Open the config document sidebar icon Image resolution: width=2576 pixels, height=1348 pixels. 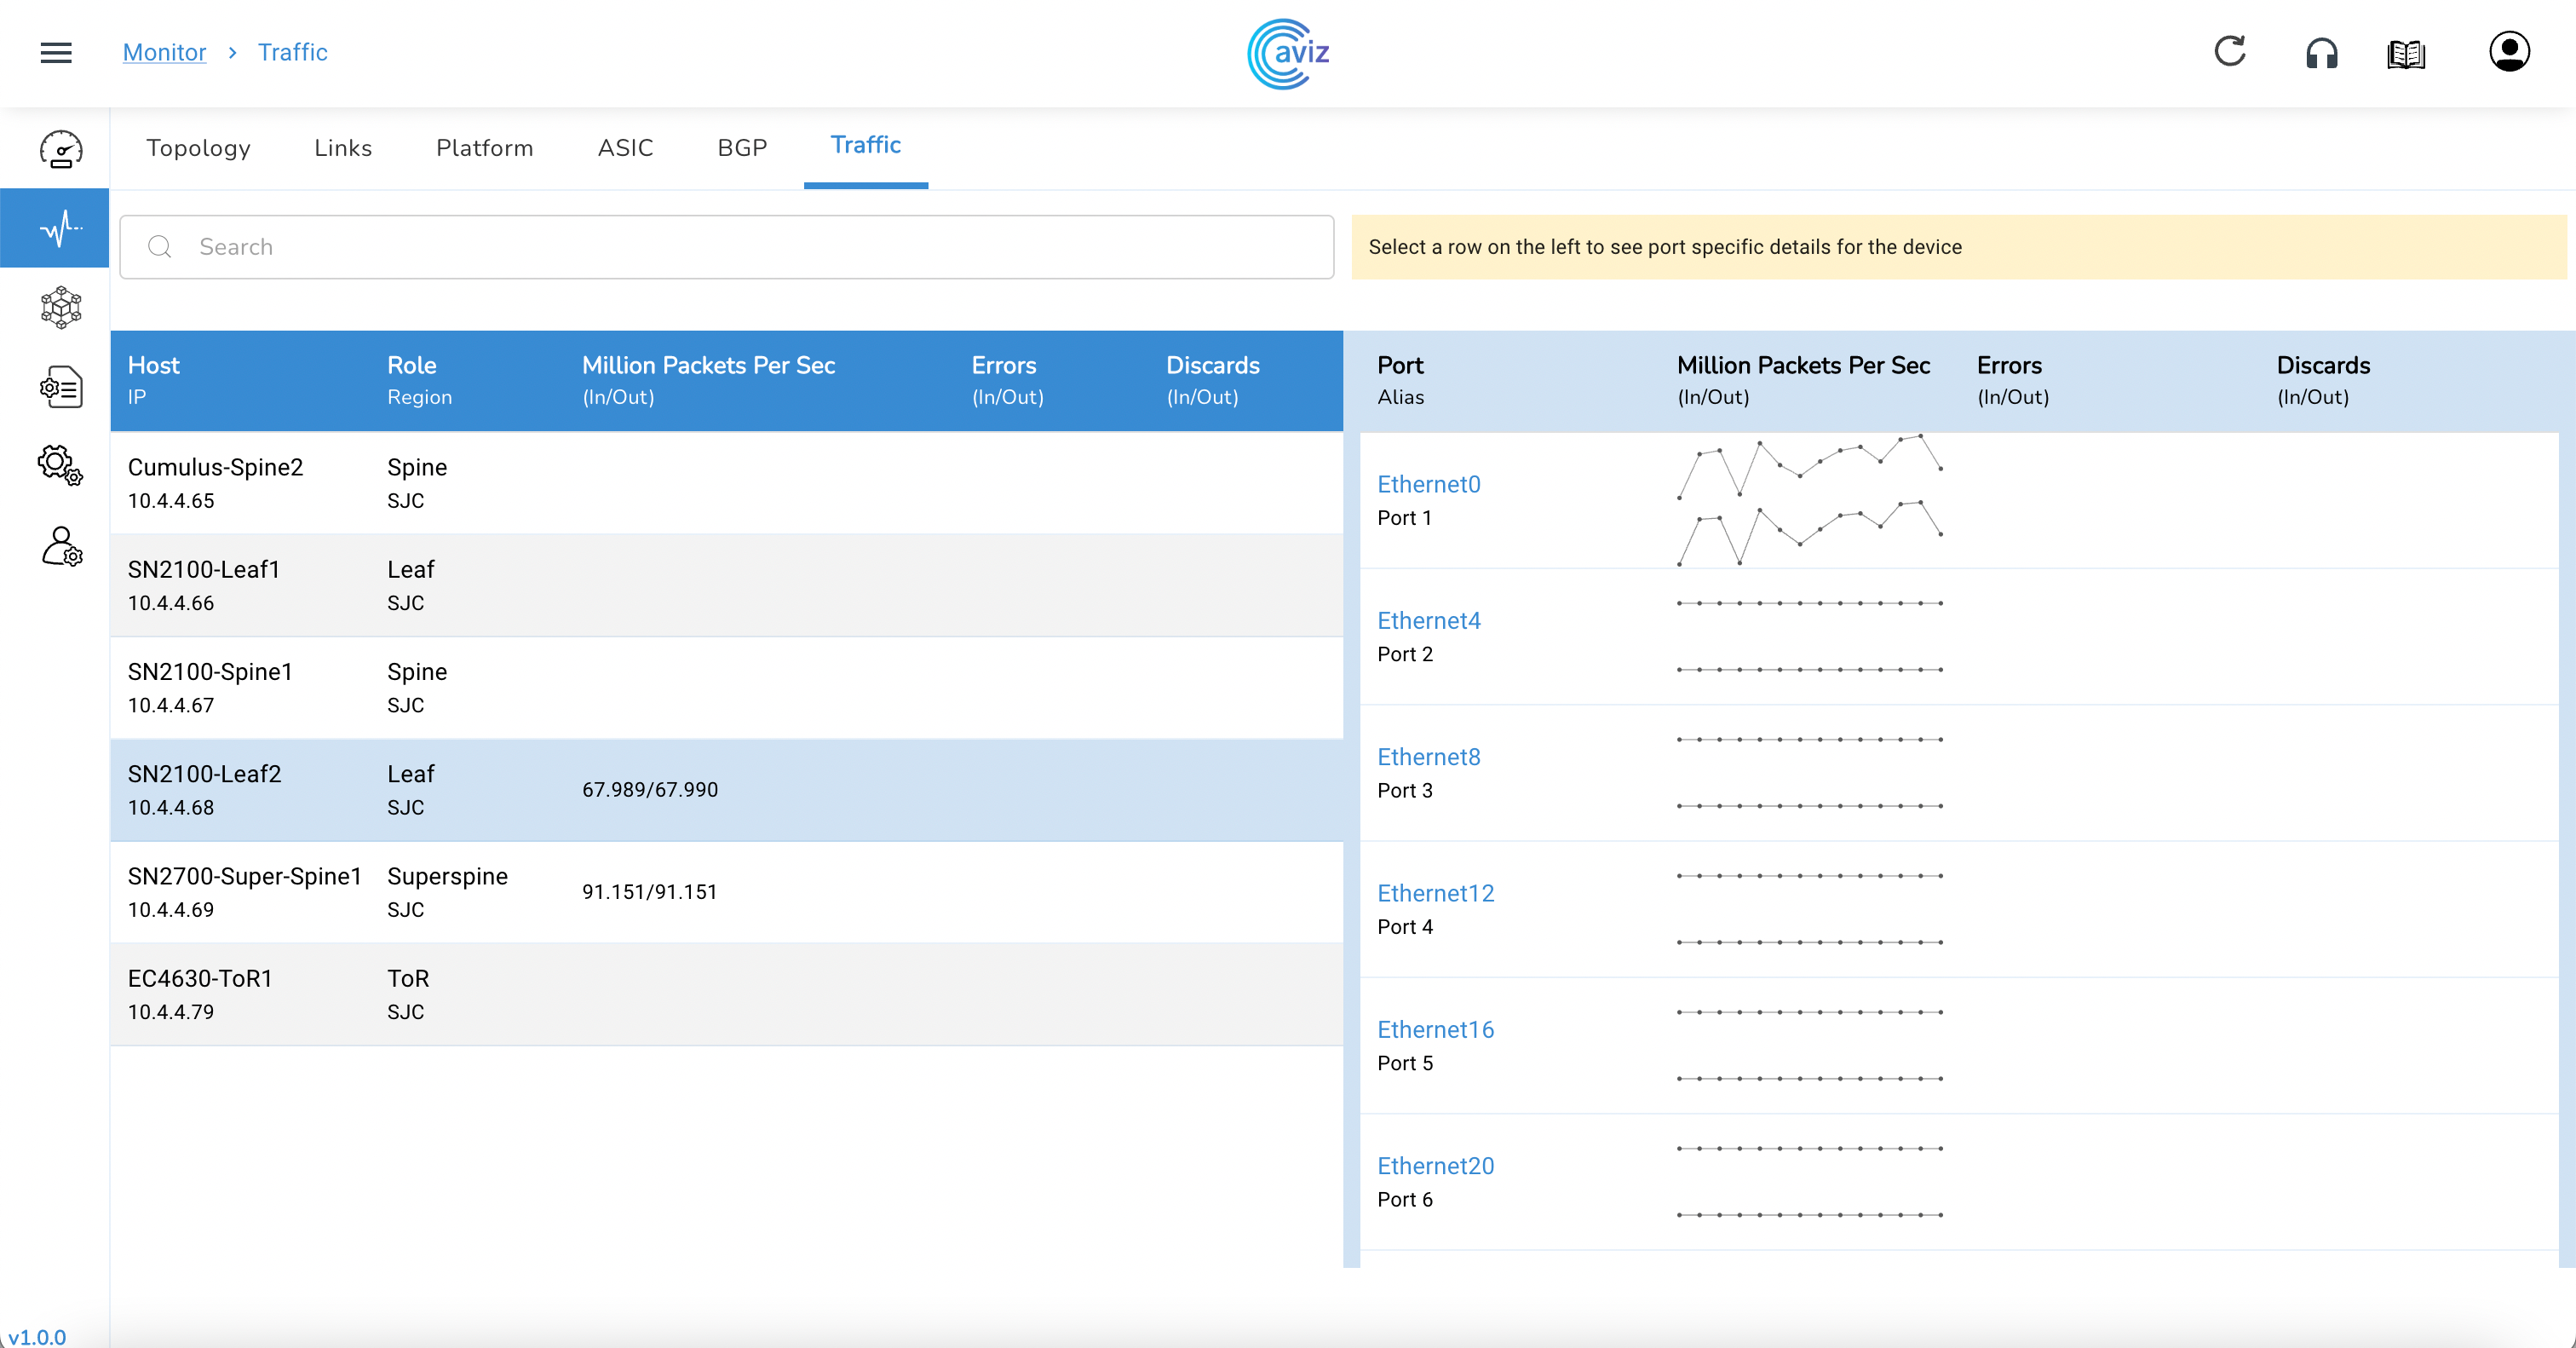point(60,386)
